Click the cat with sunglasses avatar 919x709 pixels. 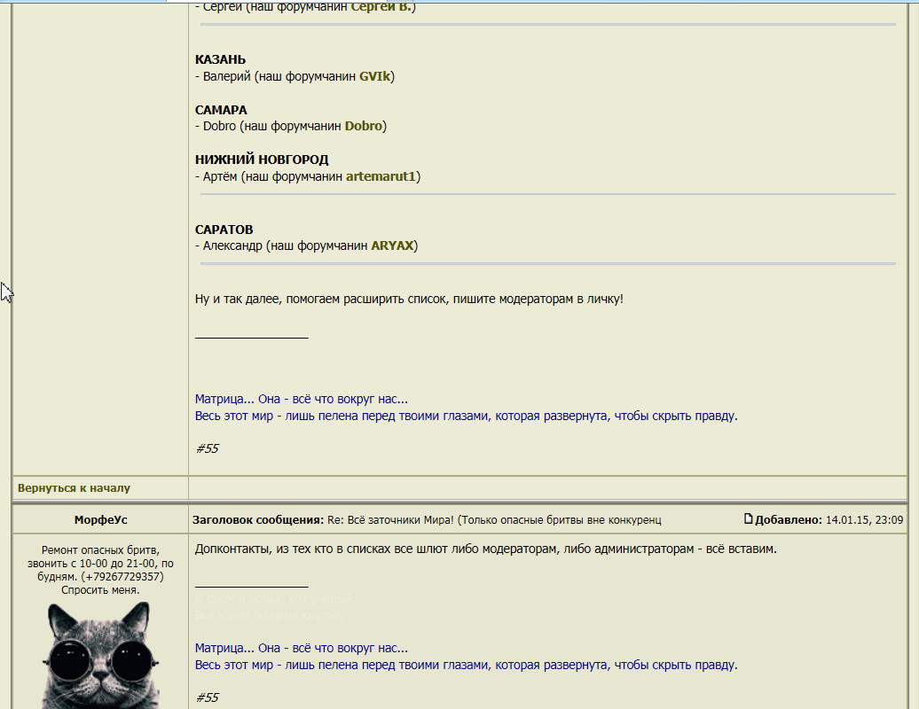pos(100,655)
